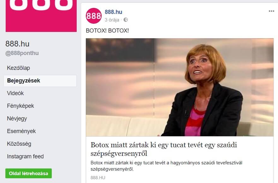
Task: Click the large pink 888 page logo
Action: (x=41, y=16)
